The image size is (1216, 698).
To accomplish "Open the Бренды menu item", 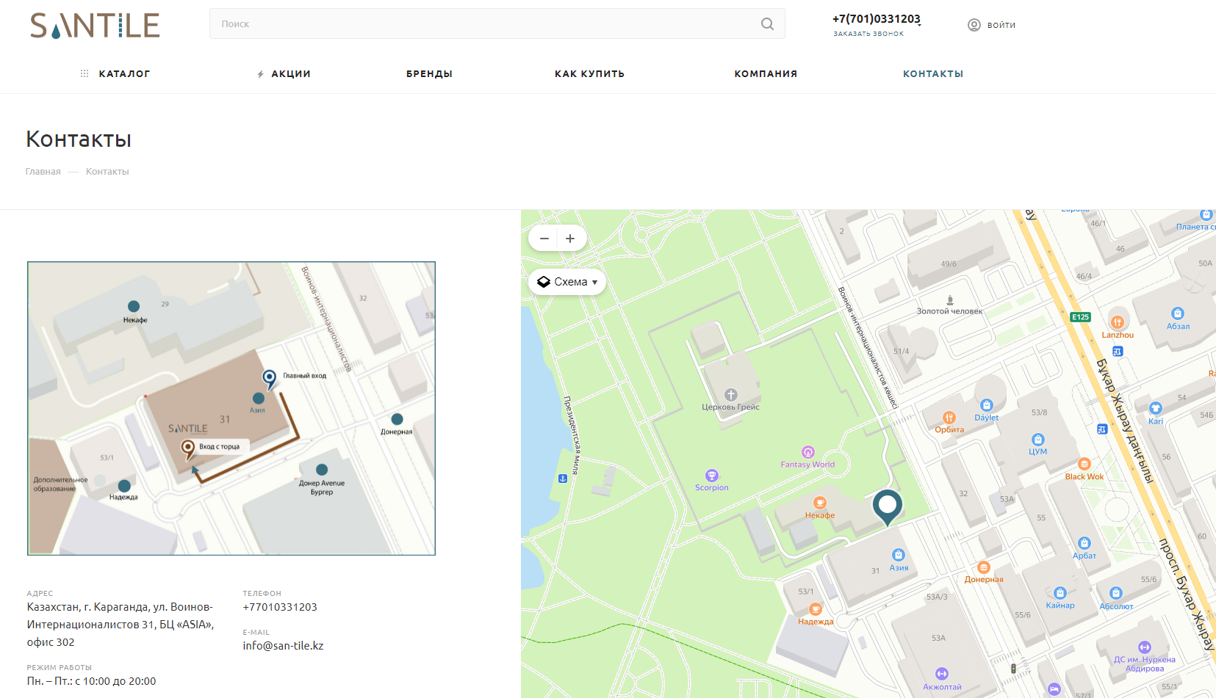I will [429, 74].
